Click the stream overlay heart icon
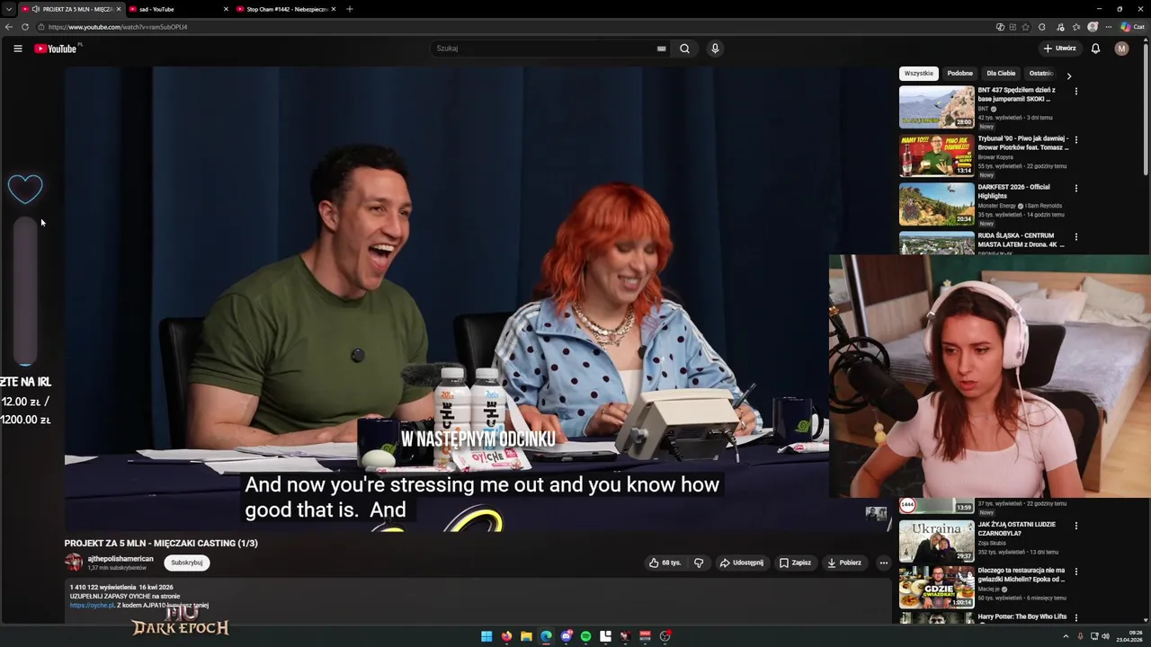This screenshot has height=647, width=1151. pos(25,189)
